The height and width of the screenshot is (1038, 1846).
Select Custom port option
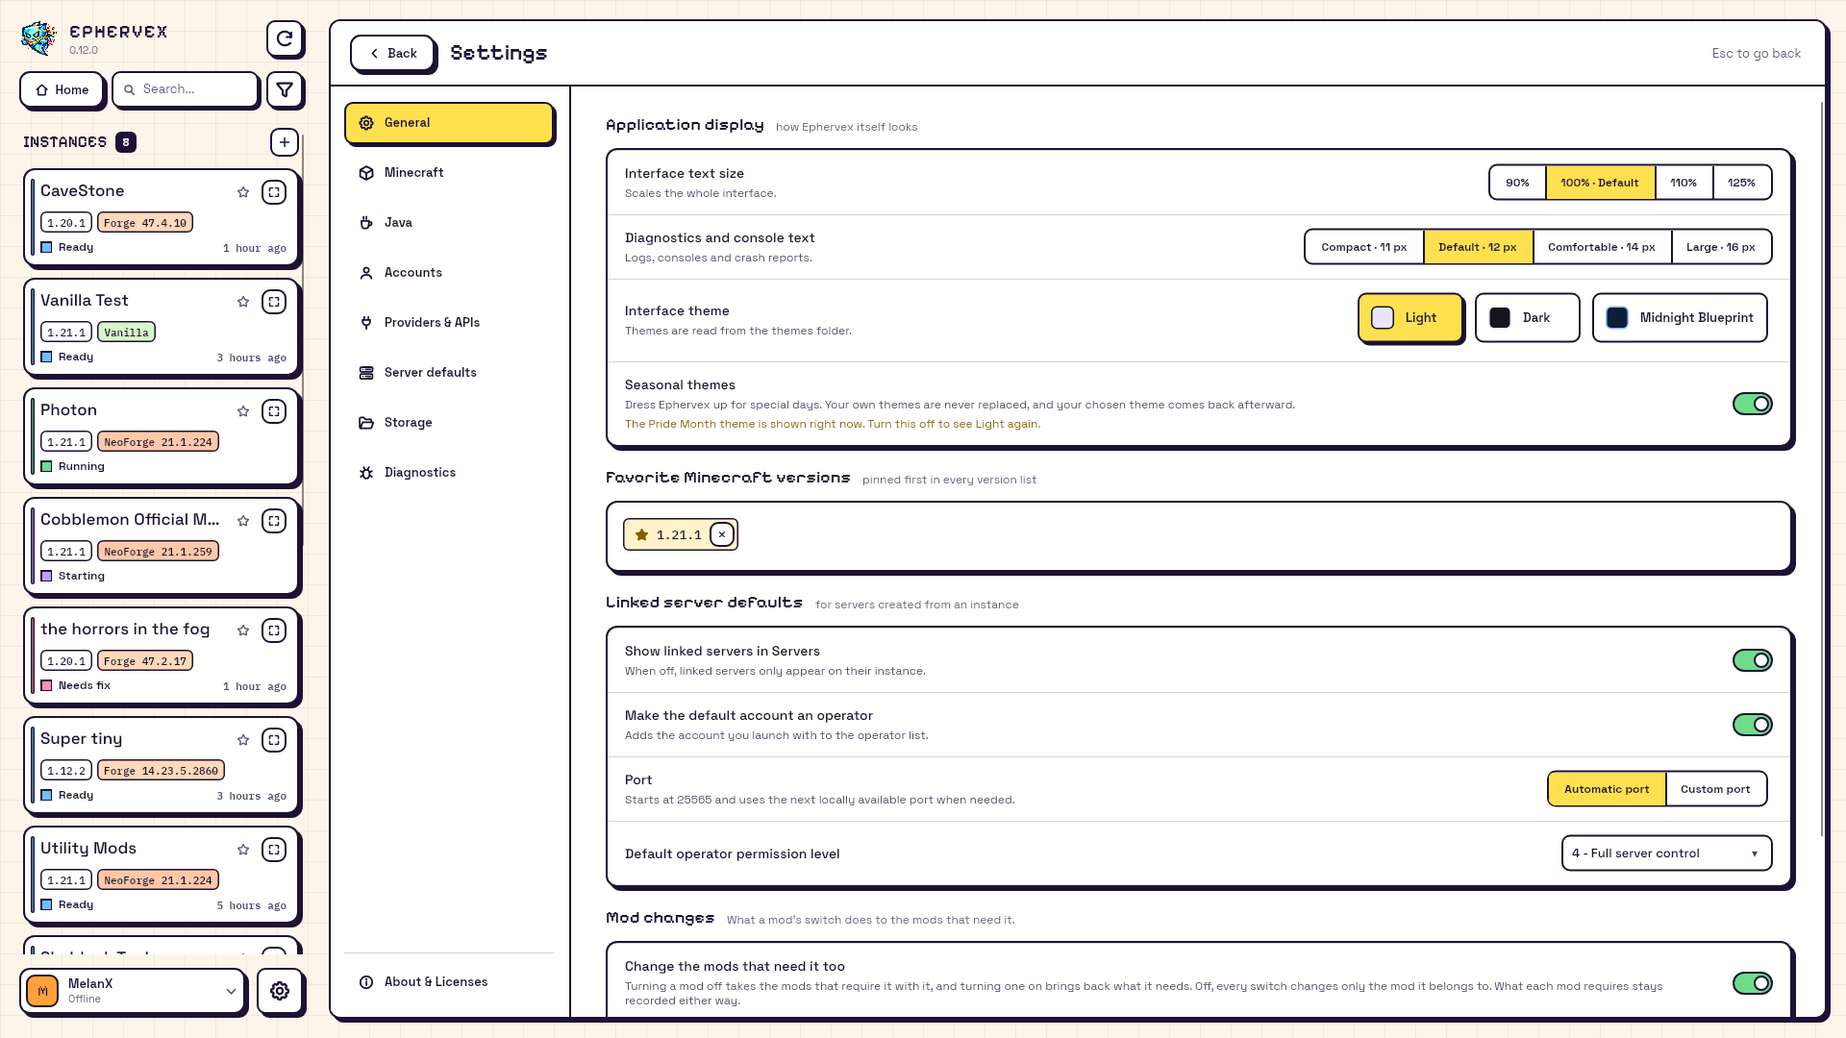(1715, 789)
